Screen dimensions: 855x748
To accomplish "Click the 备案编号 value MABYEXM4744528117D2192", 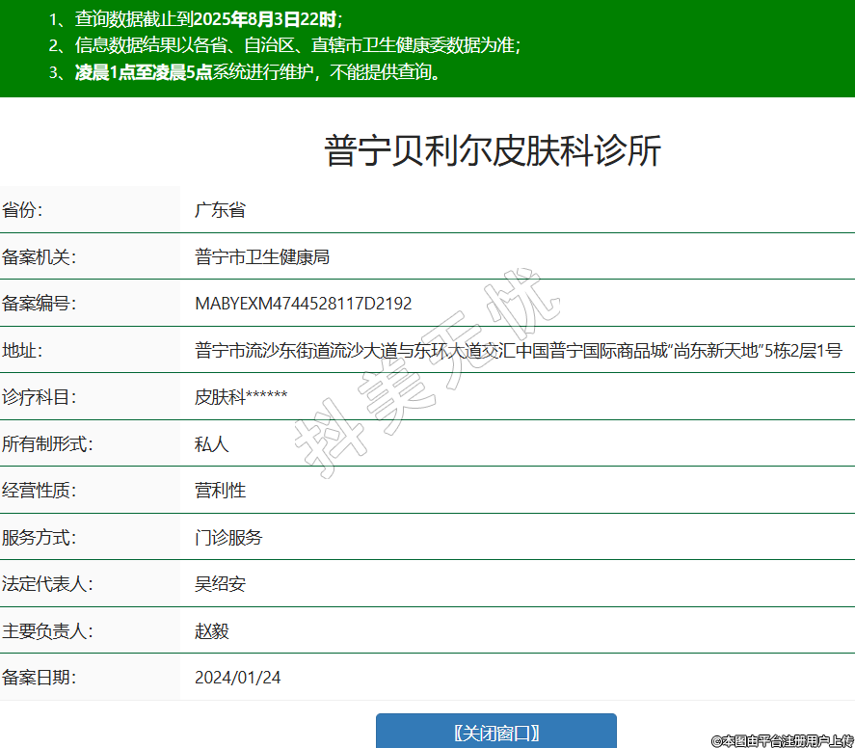I will pyautogui.click(x=303, y=304).
